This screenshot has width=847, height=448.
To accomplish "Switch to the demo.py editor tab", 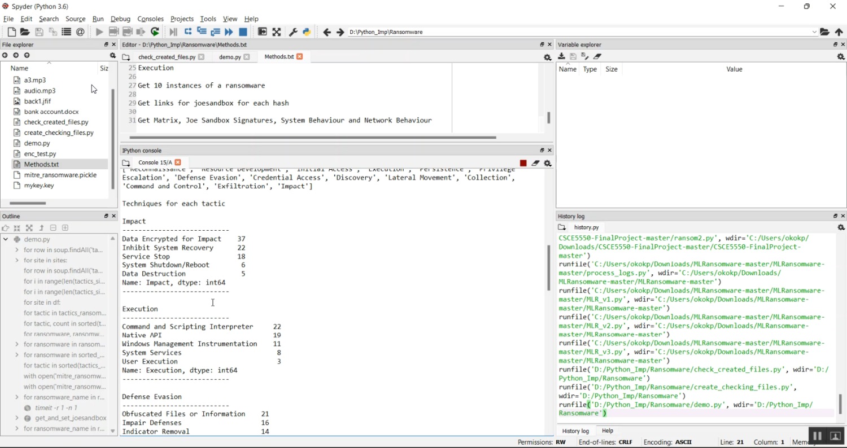I will (x=230, y=57).
